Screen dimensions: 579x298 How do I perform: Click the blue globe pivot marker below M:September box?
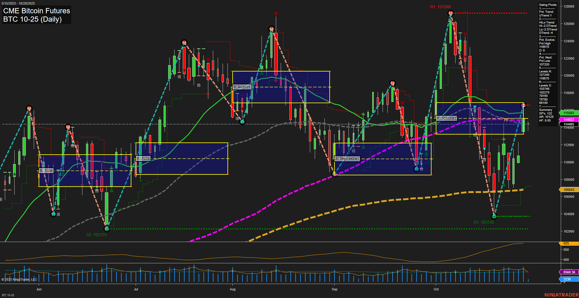pyautogui.click(x=416, y=169)
